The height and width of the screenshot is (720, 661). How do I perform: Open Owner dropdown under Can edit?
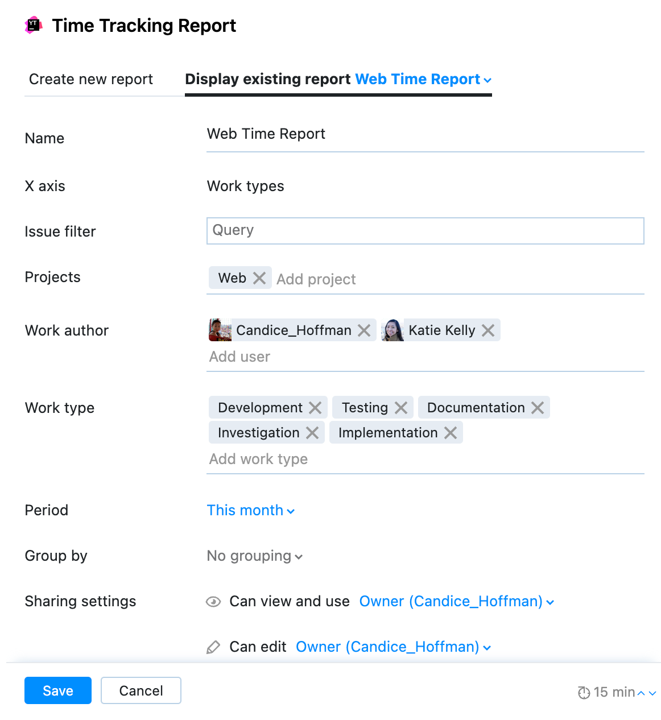tap(393, 647)
